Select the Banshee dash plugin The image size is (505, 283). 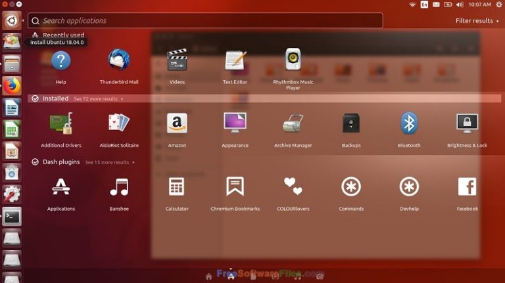click(x=119, y=194)
